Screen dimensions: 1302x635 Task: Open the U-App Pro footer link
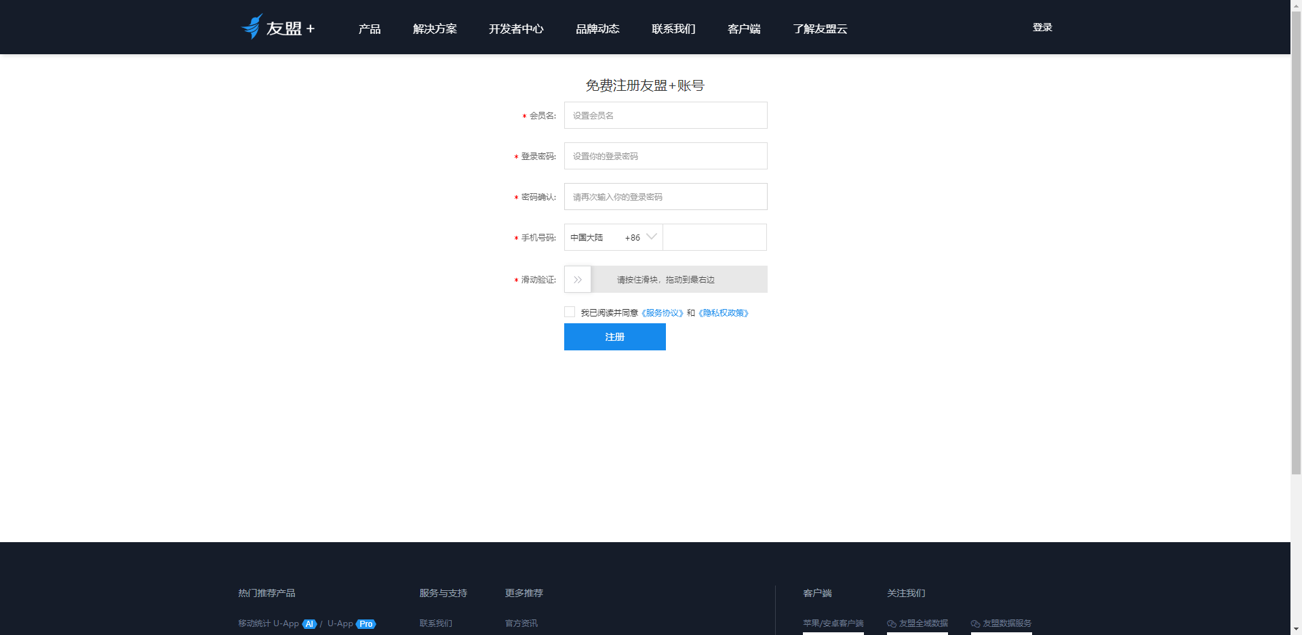pos(351,623)
